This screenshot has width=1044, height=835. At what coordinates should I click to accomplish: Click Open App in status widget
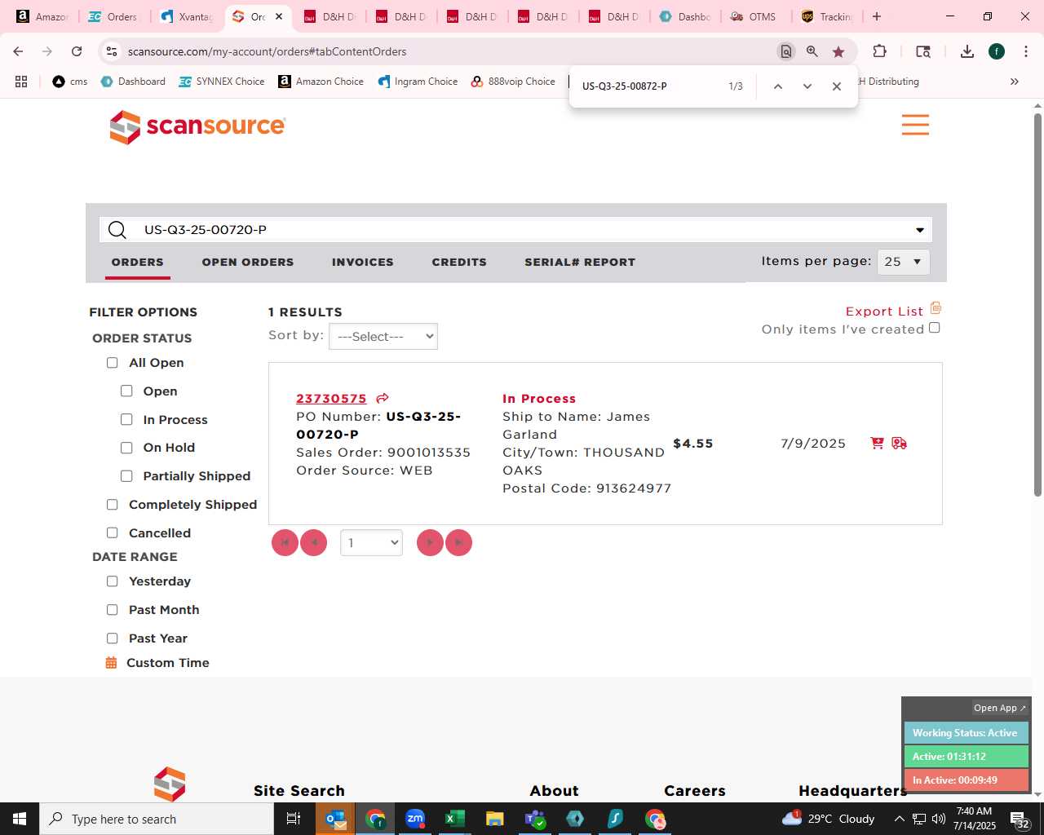1000,708
